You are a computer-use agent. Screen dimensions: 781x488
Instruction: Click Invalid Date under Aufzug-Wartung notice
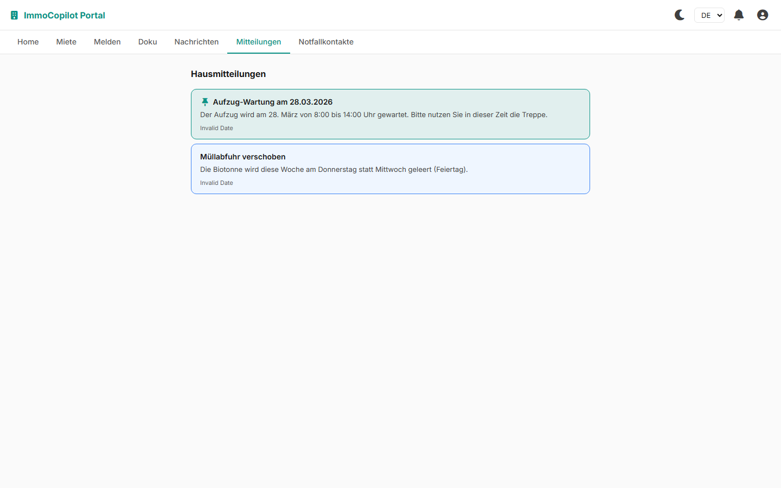(x=216, y=128)
